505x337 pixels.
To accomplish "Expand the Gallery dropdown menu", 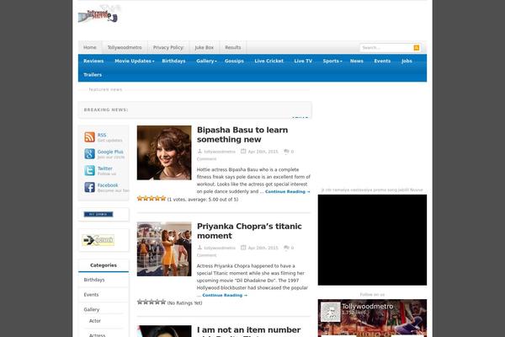I will pos(206,61).
